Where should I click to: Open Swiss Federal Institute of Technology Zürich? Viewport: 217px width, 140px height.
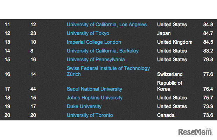pos(108,71)
